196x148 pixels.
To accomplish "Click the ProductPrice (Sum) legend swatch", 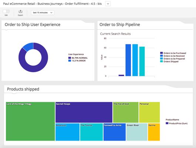I will [x=167, y=123].
